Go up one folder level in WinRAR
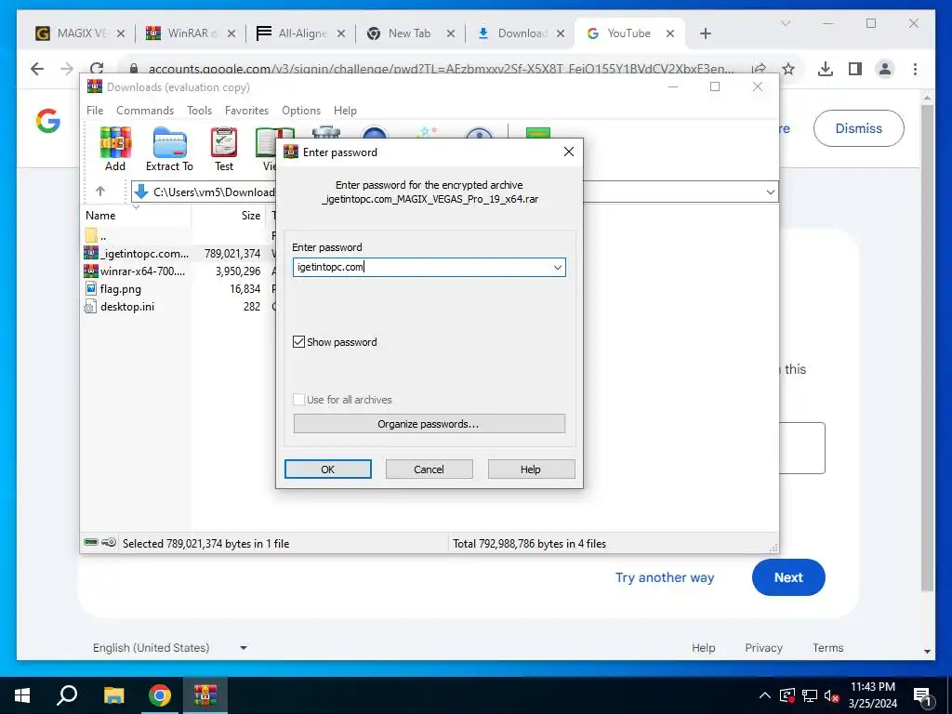952x714 pixels. 100,192
